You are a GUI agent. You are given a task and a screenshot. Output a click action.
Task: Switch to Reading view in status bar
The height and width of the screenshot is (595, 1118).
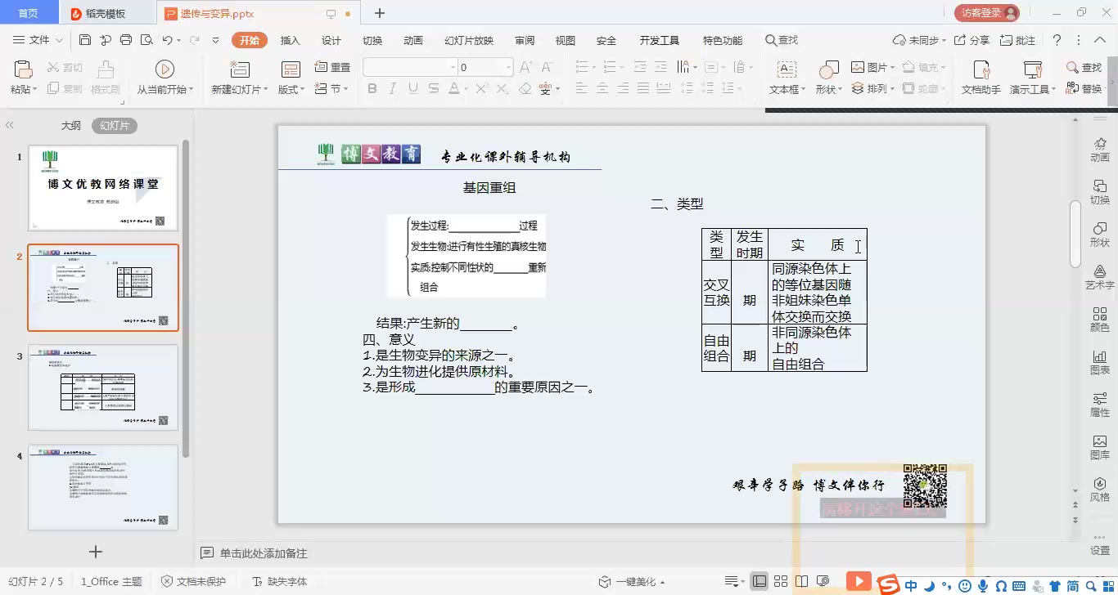point(802,581)
